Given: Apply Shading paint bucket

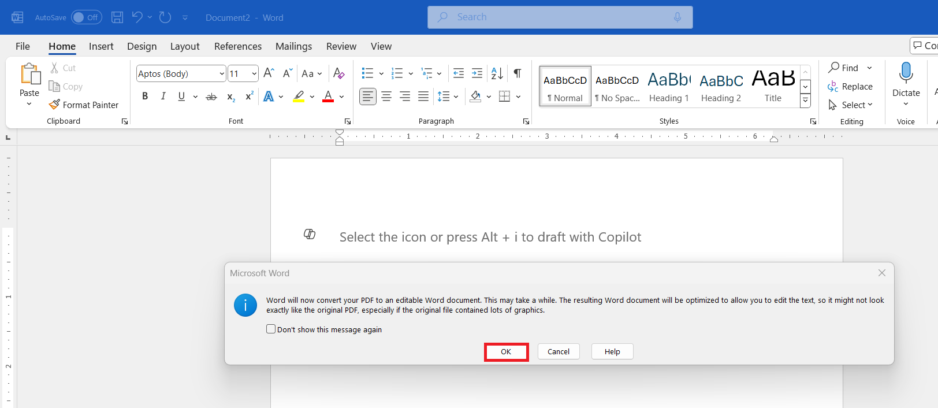Looking at the screenshot, I should click(475, 97).
